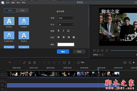Fit timeline to window icon
137x91 pixels.
(125, 62)
